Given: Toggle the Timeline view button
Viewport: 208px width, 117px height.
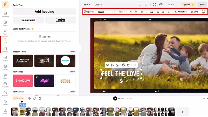Looking at the screenshot, I should pos(19,98).
